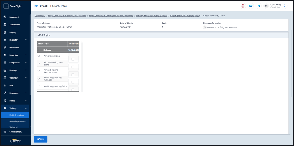This screenshot has height=146, width=294.
Task: Open the Registry section
Action: pyautogui.click(x=13, y=32)
